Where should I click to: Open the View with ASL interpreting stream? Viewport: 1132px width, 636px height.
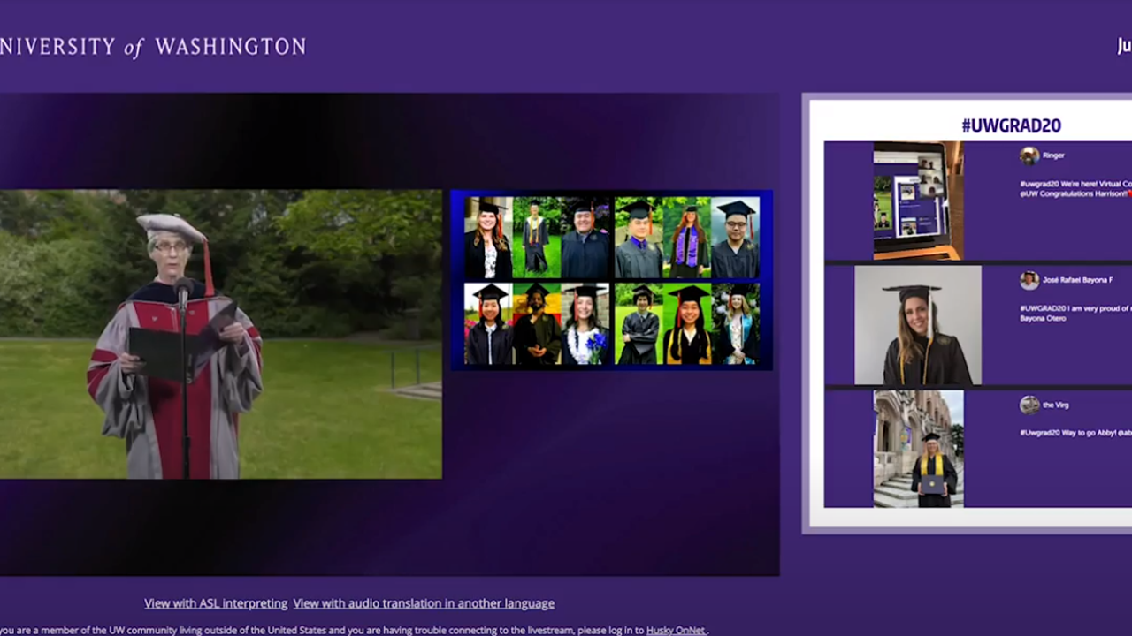[x=215, y=603]
